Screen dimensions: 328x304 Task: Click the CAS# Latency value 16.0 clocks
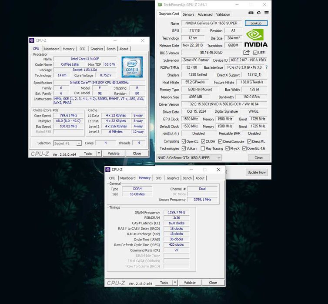(x=177, y=223)
